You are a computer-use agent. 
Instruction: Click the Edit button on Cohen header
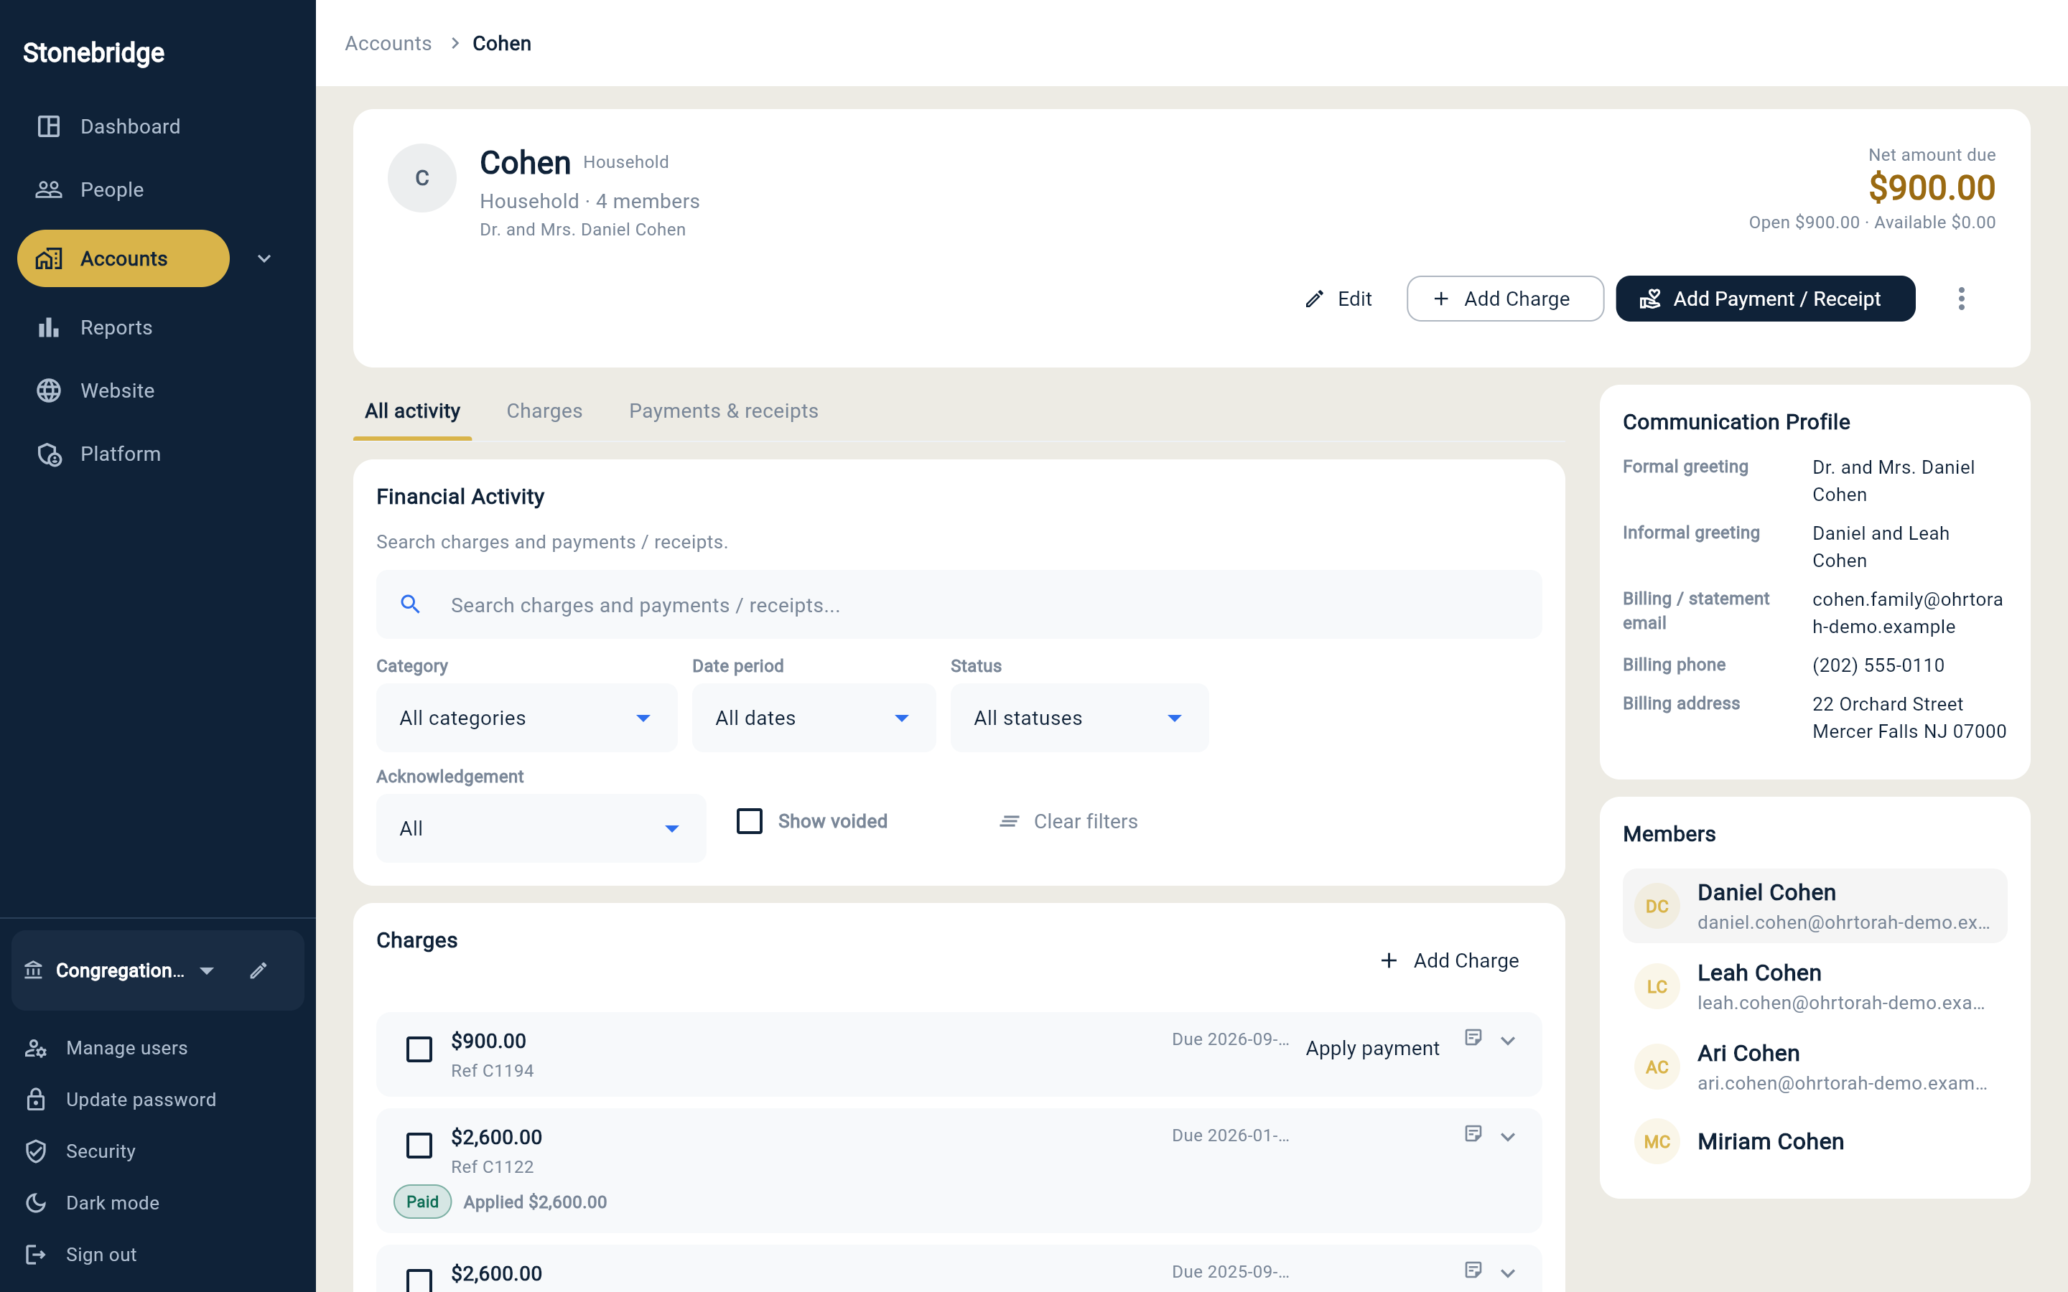(x=1338, y=299)
